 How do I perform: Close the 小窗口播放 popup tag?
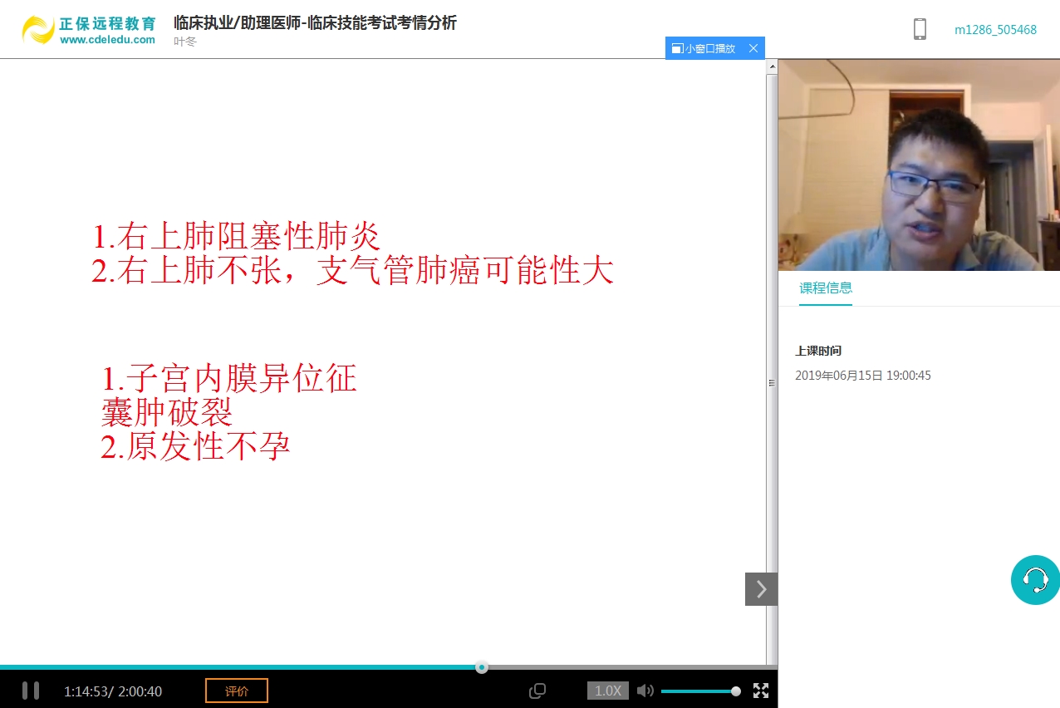point(753,48)
